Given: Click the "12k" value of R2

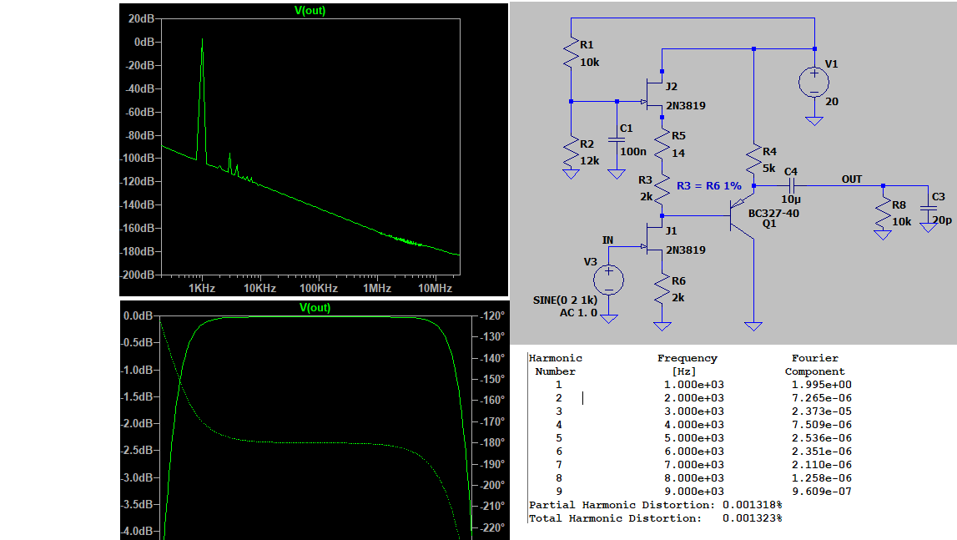Looking at the screenshot, I should [590, 160].
